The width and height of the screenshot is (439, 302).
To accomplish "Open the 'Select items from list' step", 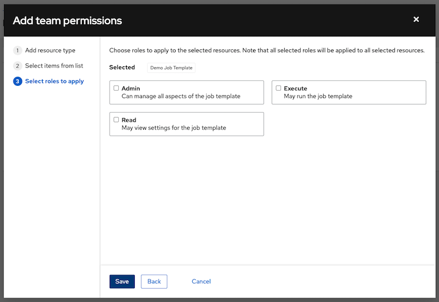I will [x=54, y=66].
